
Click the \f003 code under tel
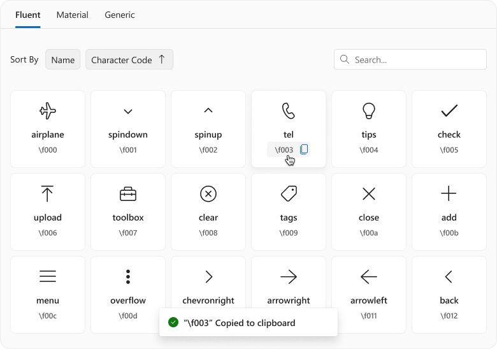(x=284, y=150)
